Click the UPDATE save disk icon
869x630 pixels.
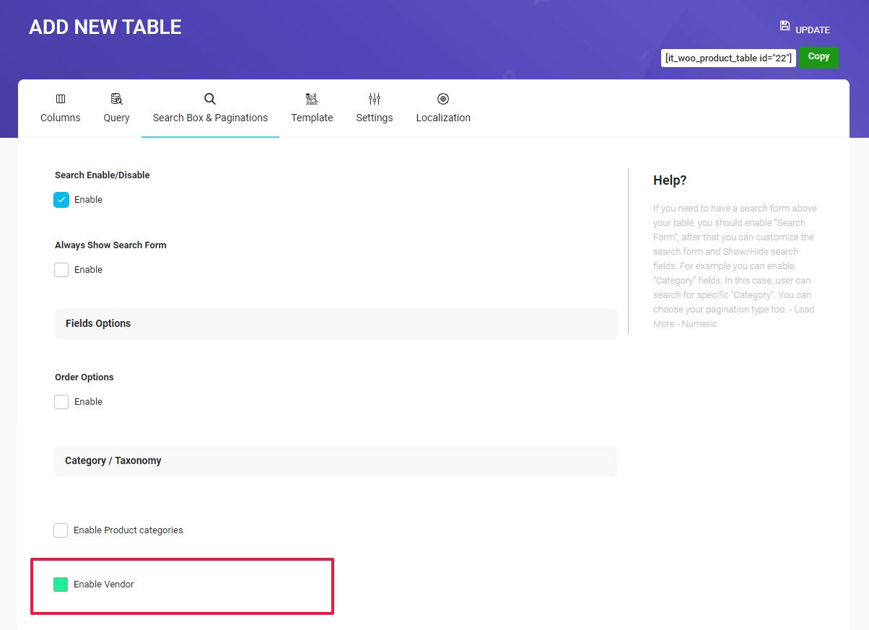(x=784, y=25)
